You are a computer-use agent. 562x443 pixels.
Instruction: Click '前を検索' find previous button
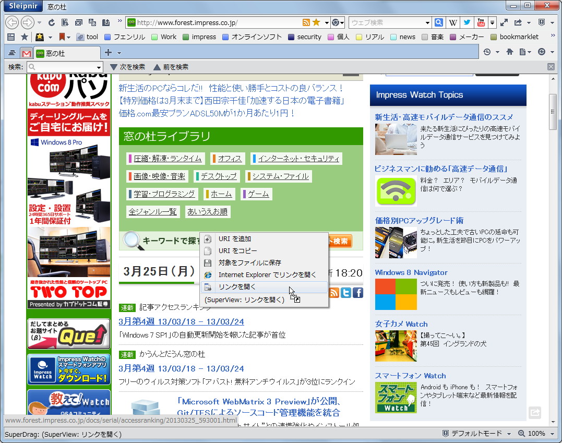coord(171,67)
